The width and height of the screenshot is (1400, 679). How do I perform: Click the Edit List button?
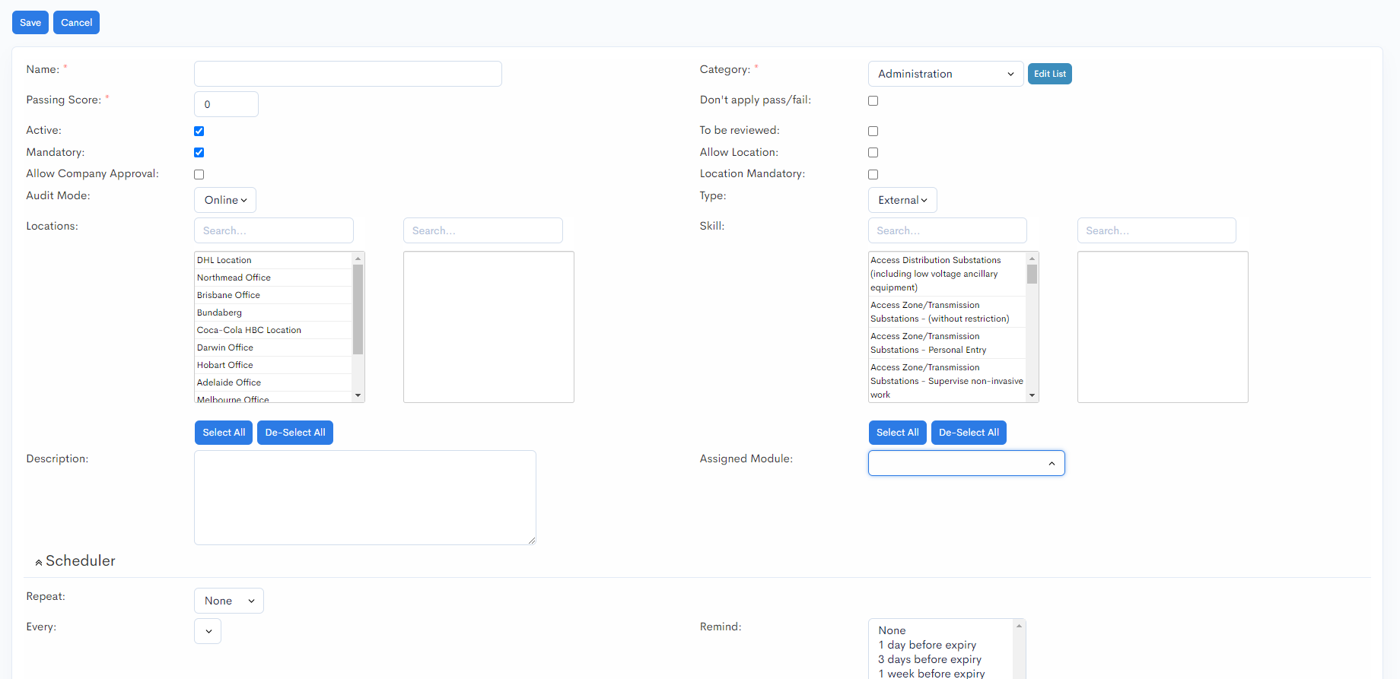(1049, 74)
